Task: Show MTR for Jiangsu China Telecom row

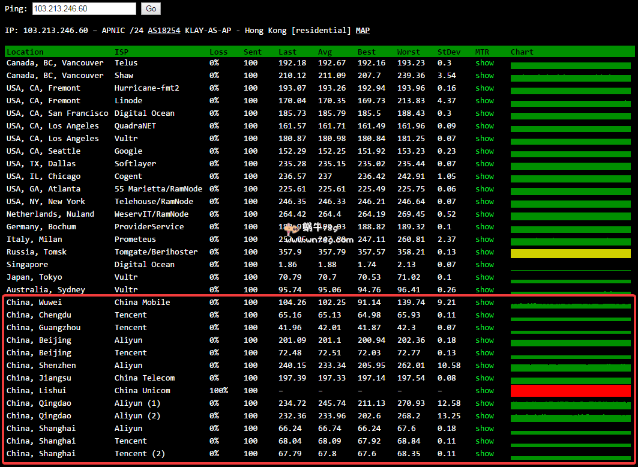Action: coord(484,378)
